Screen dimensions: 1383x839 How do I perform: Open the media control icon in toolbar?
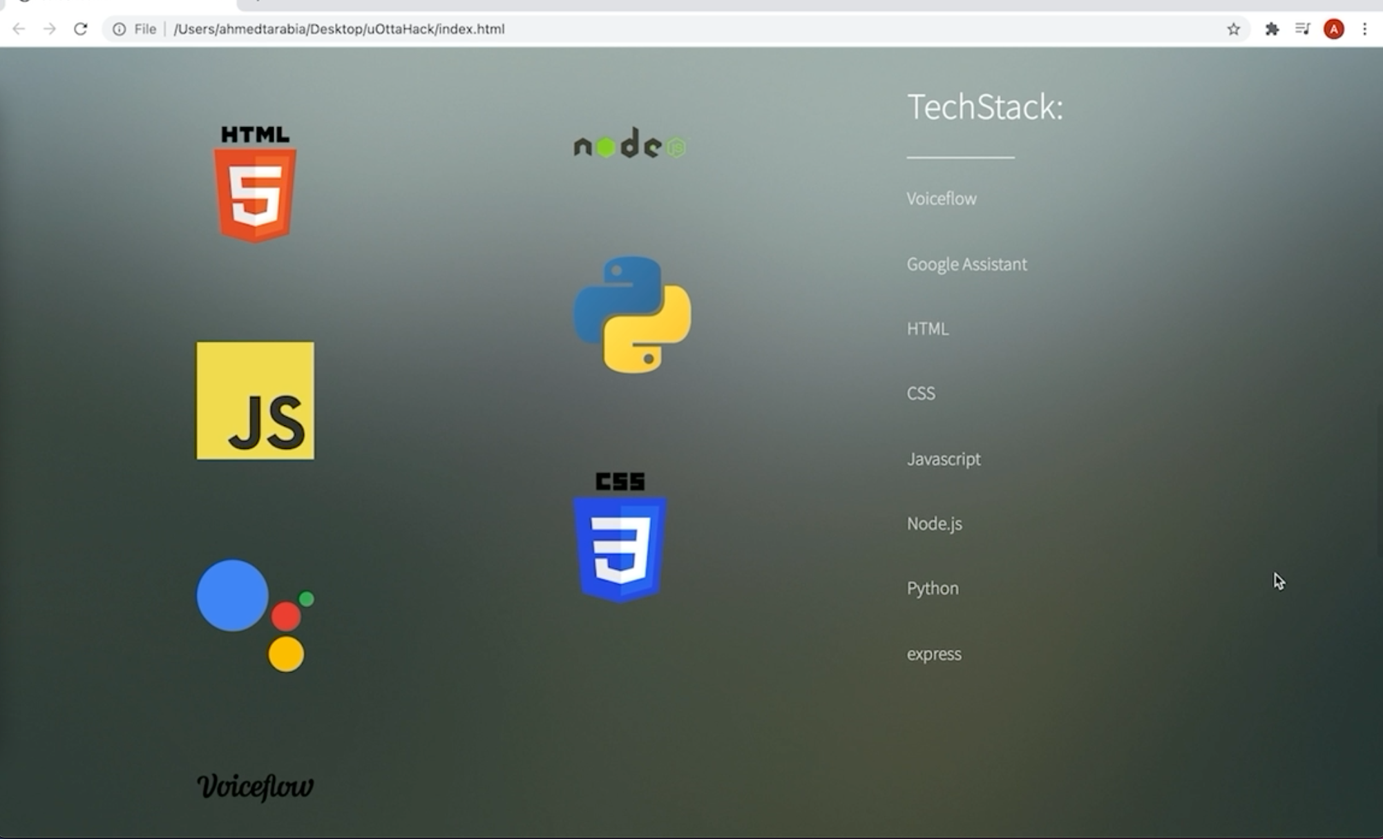[x=1303, y=29]
